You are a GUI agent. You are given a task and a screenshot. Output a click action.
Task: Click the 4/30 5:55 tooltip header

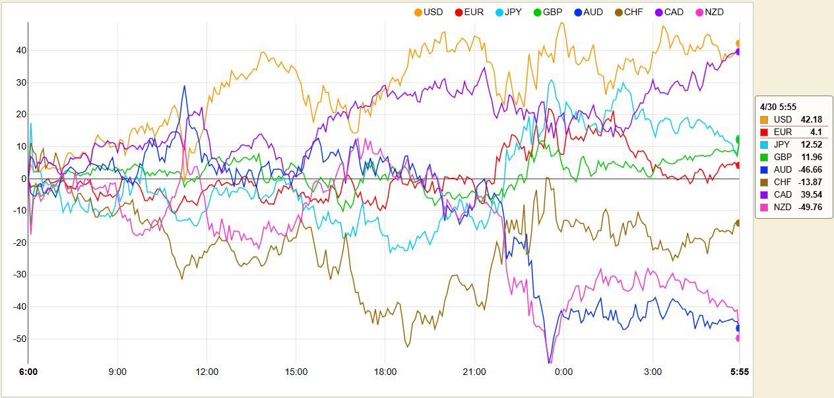point(778,106)
